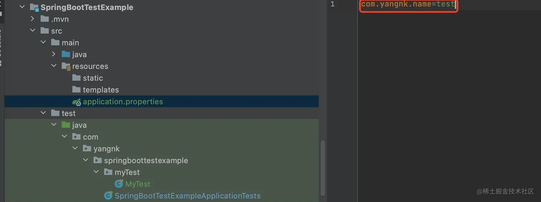Viewport: 541px width, 202px height.
Task: Place cursor in the value test
Action: [x=445, y=4]
